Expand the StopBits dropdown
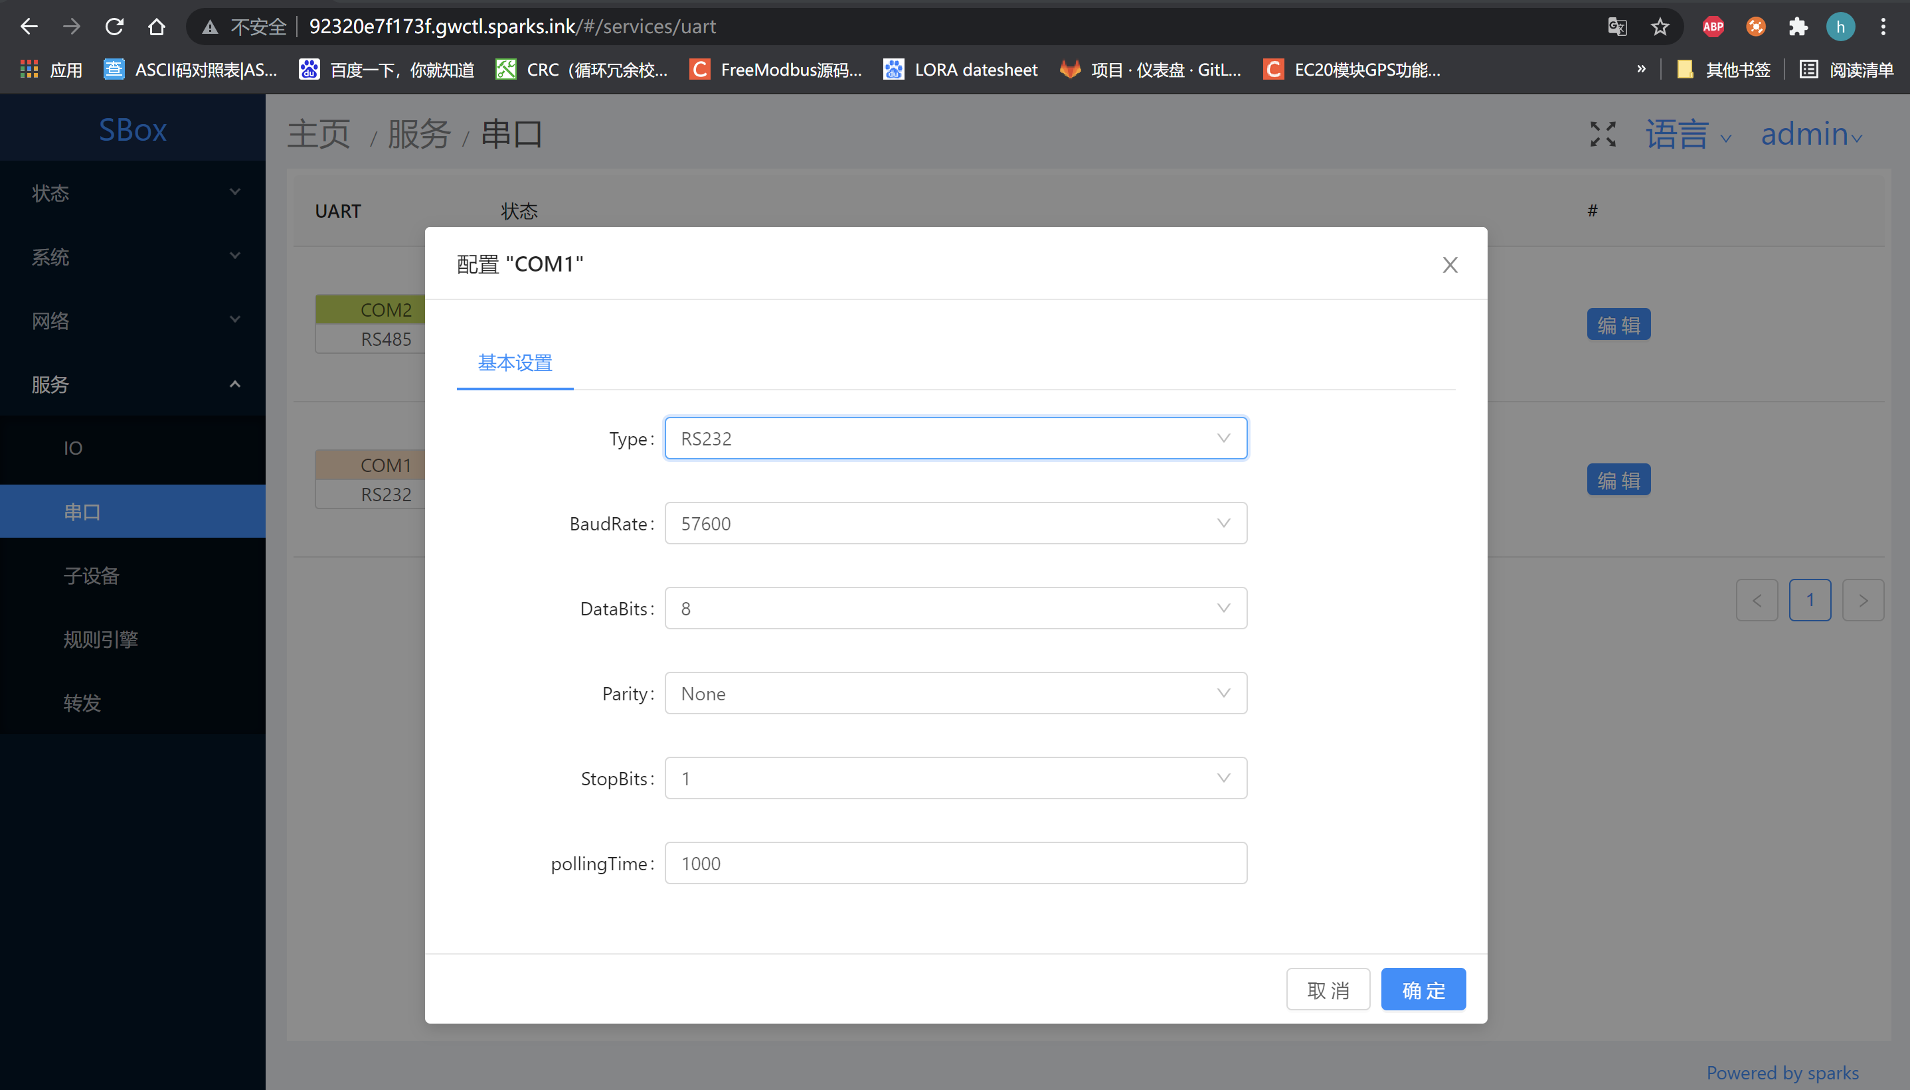 click(956, 779)
